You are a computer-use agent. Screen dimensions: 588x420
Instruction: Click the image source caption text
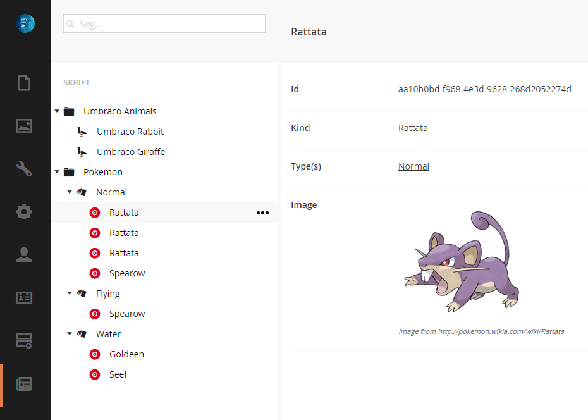click(x=481, y=331)
